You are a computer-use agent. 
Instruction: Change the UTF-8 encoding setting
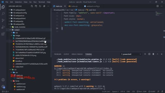(x=122, y=91)
